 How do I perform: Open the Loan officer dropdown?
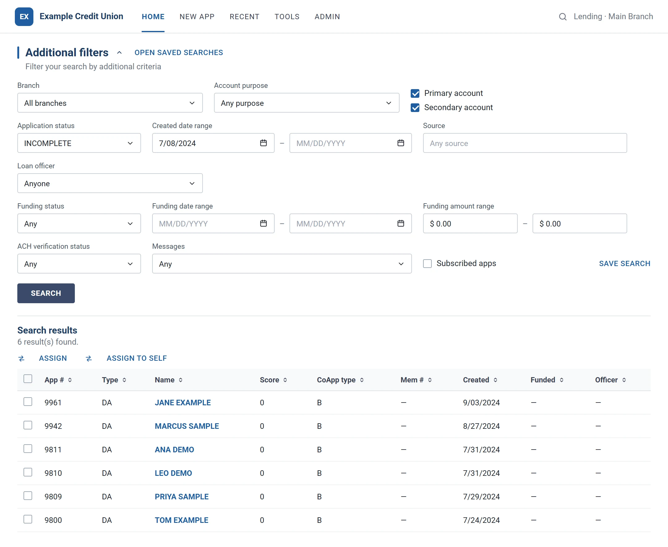coord(110,183)
